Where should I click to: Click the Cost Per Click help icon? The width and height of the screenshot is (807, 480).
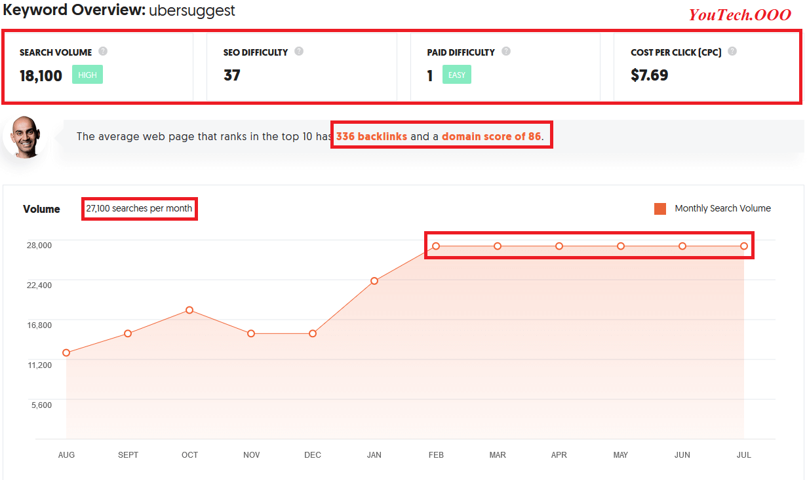point(732,51)
